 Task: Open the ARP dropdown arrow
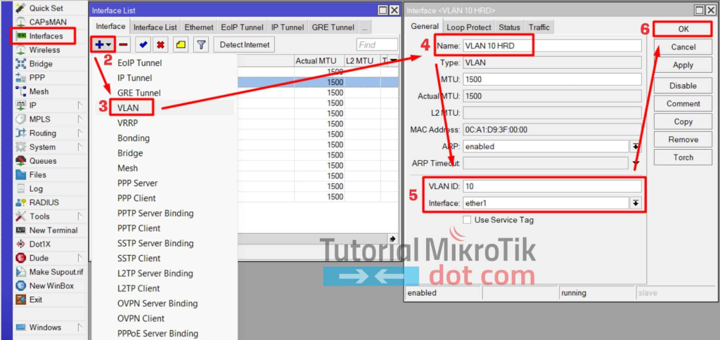click(636, 146)
